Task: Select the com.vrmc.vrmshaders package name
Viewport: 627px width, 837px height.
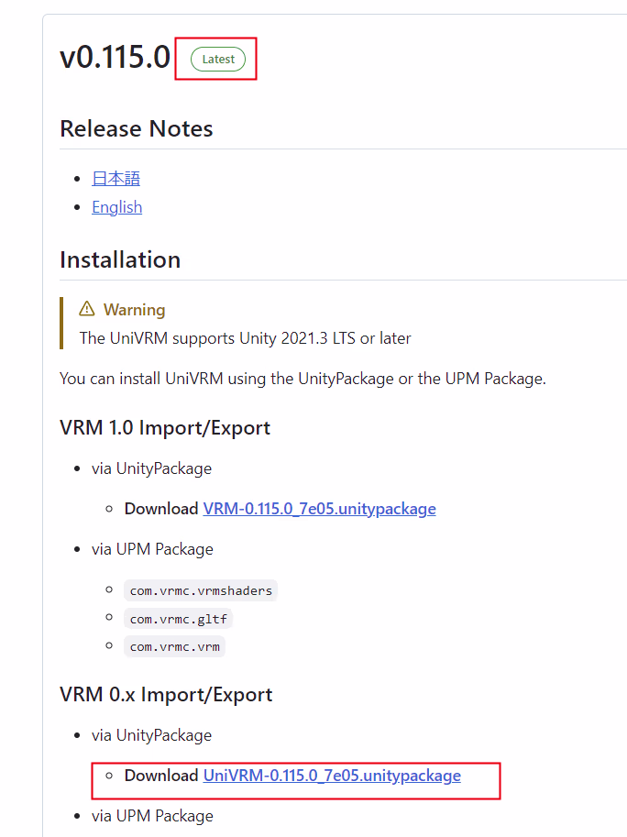Action: pos(201,591)
